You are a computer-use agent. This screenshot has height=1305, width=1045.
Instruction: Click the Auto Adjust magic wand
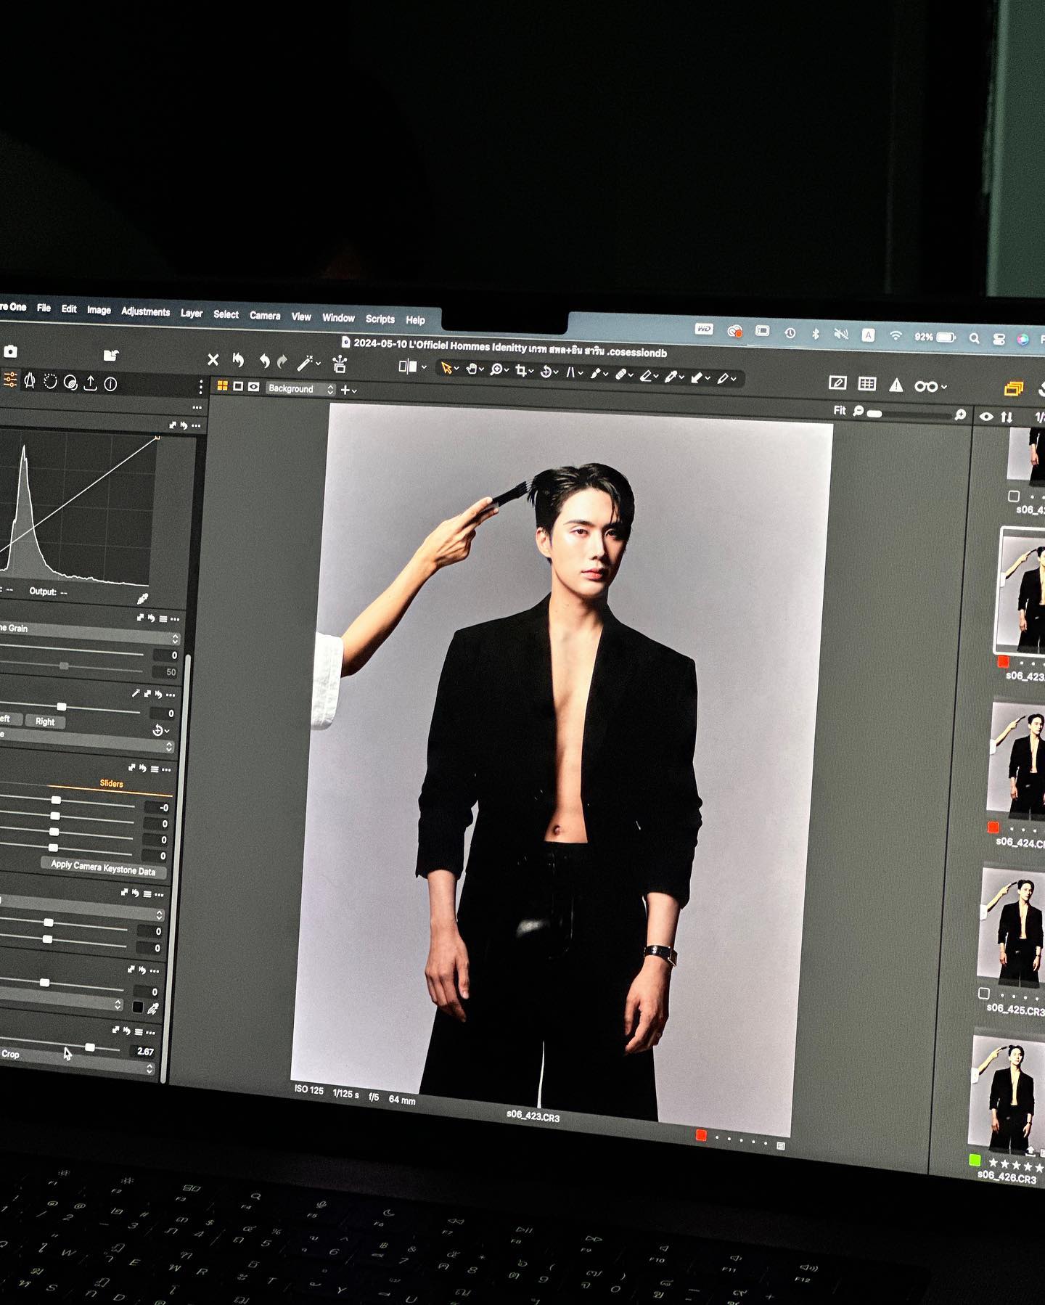[305, 362]
